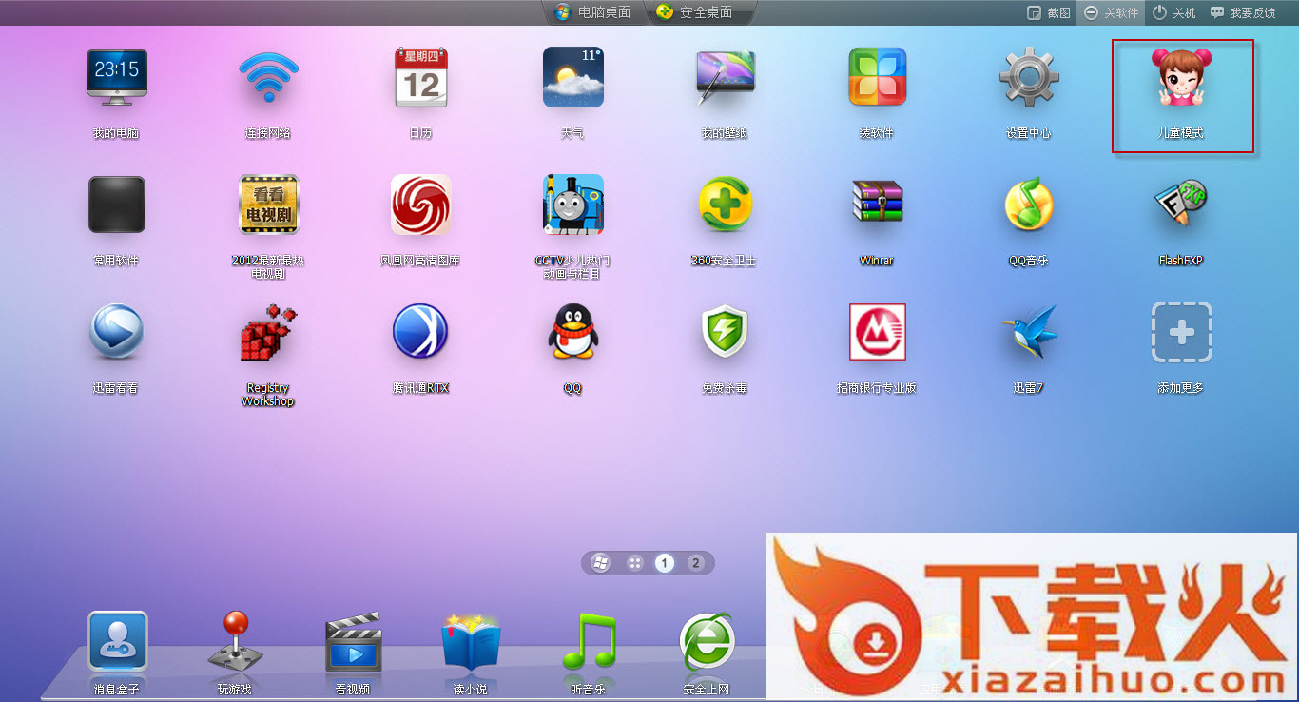1299x702 pixels.
Task: Launch 招商银行专业版 icon
Action: pyautogui.click(x=877, y=332)
